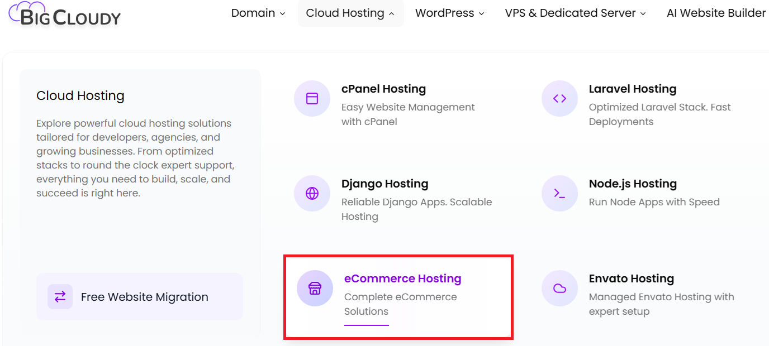Click the cPanel Hosting window icon
This screenshot has height=346, width=769.
pos(312,99)
